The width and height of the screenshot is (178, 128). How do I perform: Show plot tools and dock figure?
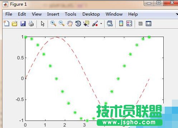pyautogui.click(x=149, y=23)
